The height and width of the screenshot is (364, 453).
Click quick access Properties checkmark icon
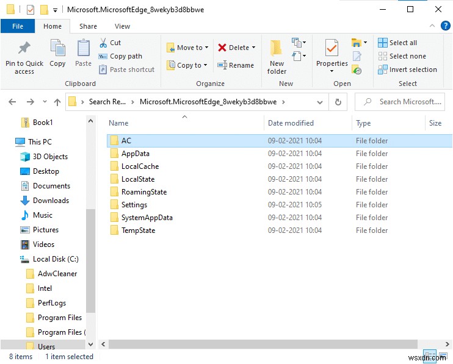(x=31, y=10)
